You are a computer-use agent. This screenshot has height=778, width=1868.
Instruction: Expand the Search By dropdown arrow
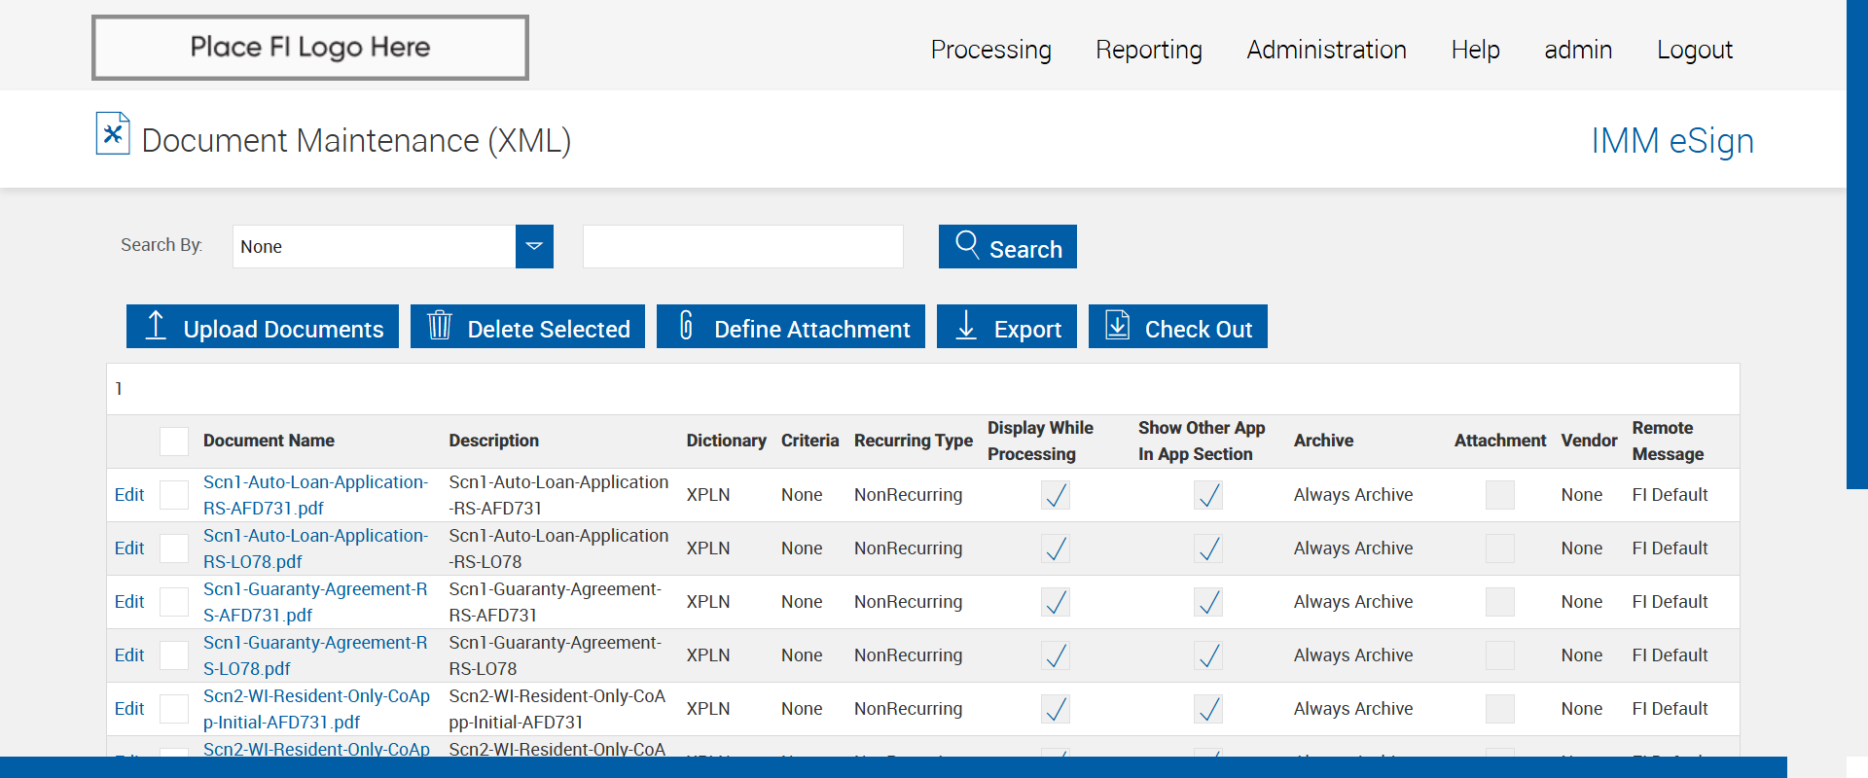pos(534,247)
